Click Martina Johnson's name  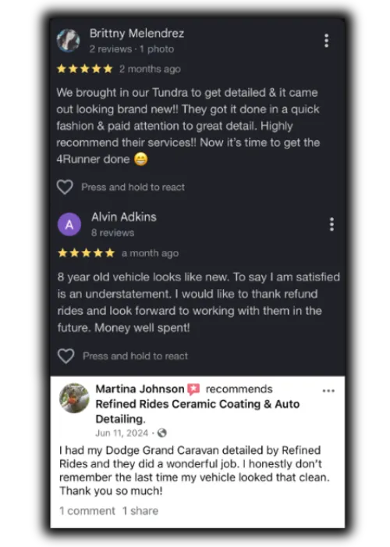[x=140, y=388]
